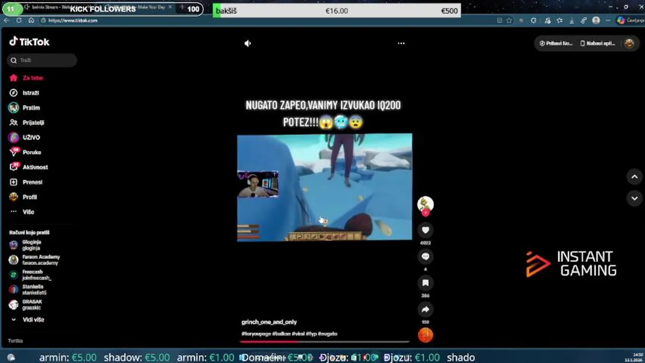This screenshot has height=363, width=645.
Task: Open the video comments bubble
Action: pyautogui.click(x=425, y=257)
